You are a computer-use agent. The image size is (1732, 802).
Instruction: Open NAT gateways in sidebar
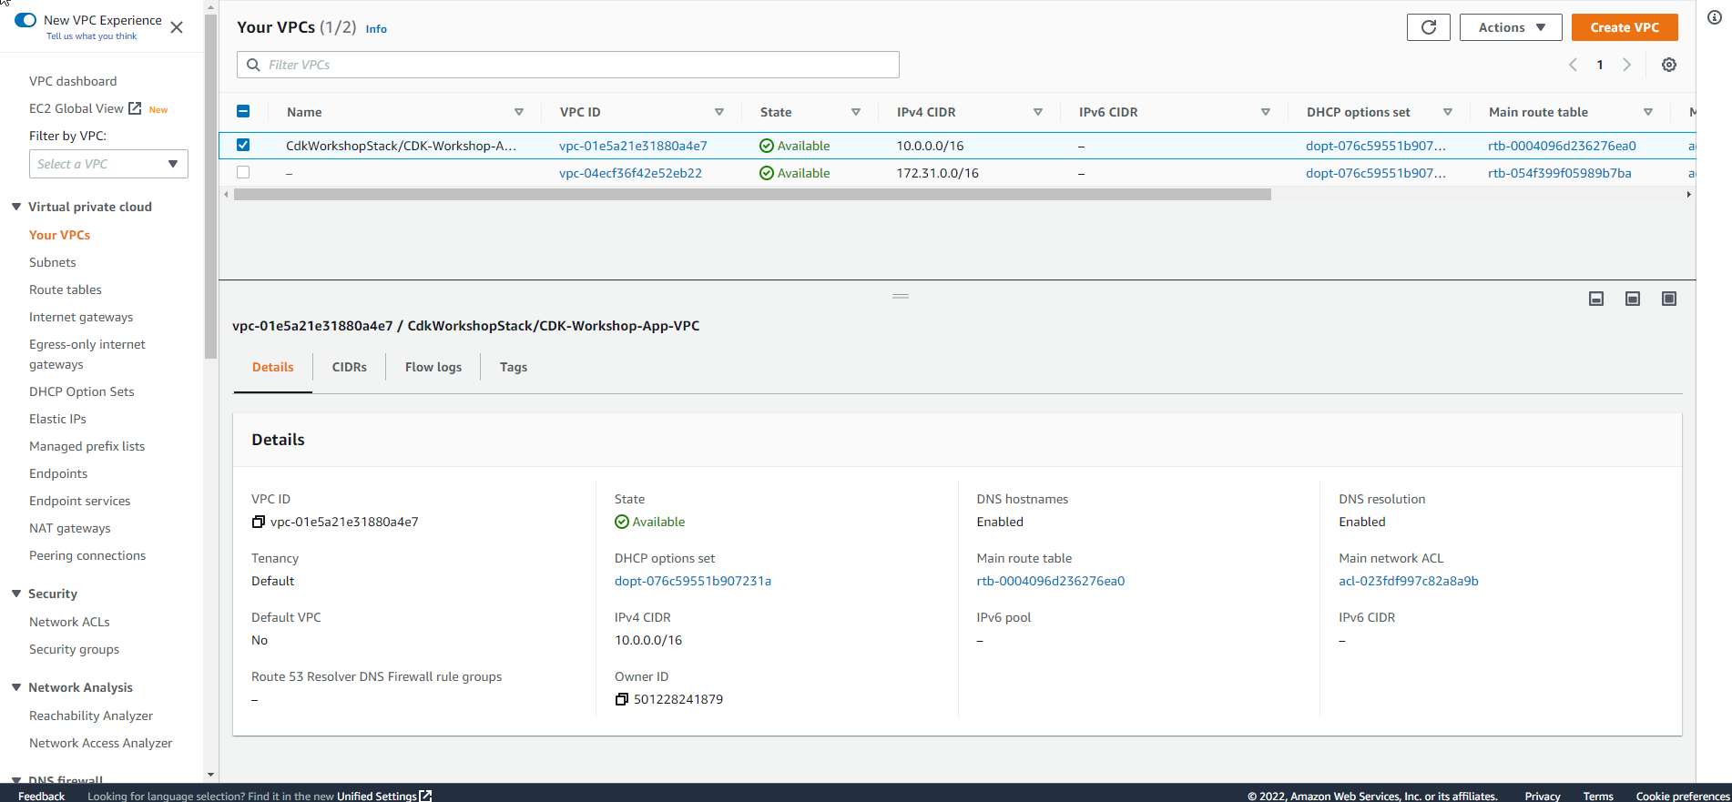click(x=70, y=528)
